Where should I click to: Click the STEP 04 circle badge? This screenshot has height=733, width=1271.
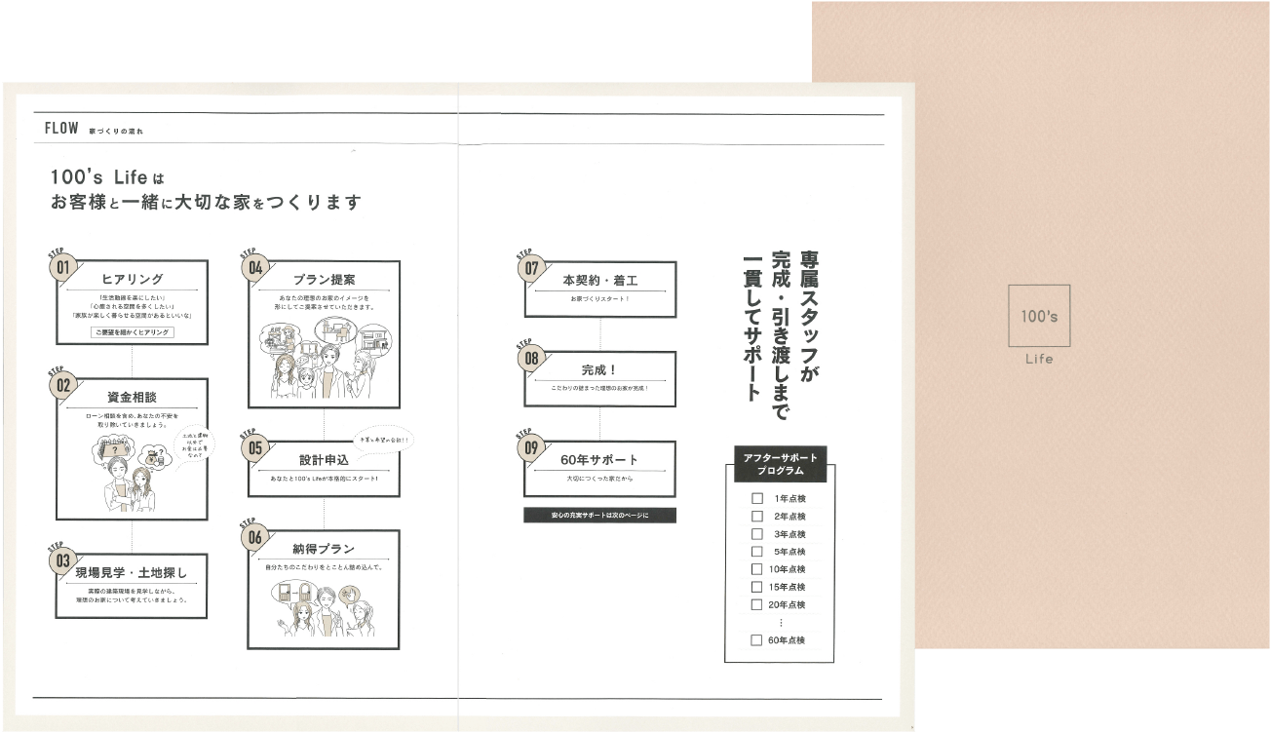click(256, 267)
